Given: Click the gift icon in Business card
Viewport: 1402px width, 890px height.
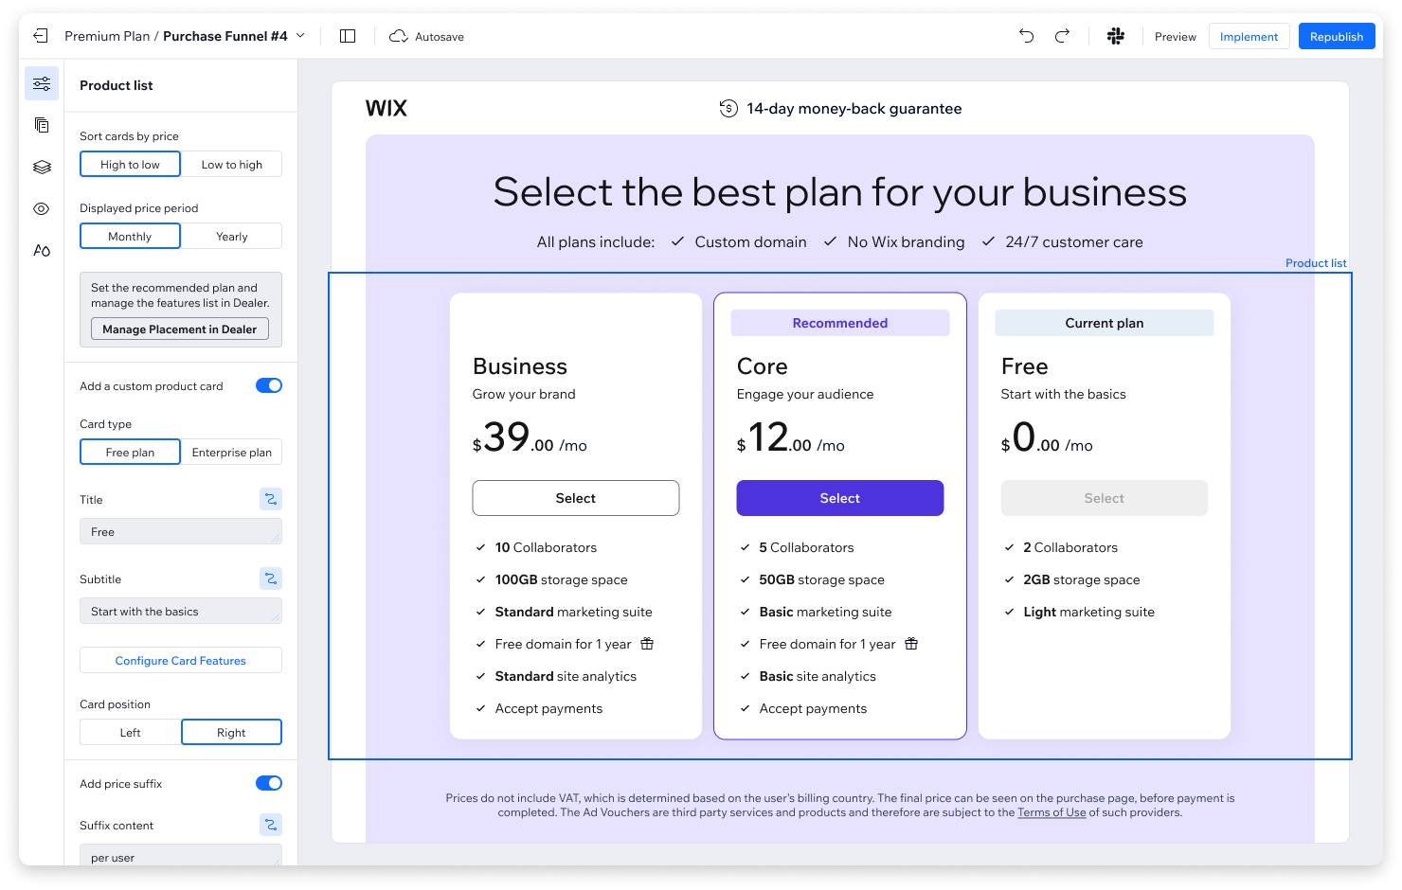Looking at the screenshot, I should pyautogui.click(x=647, y=644).
